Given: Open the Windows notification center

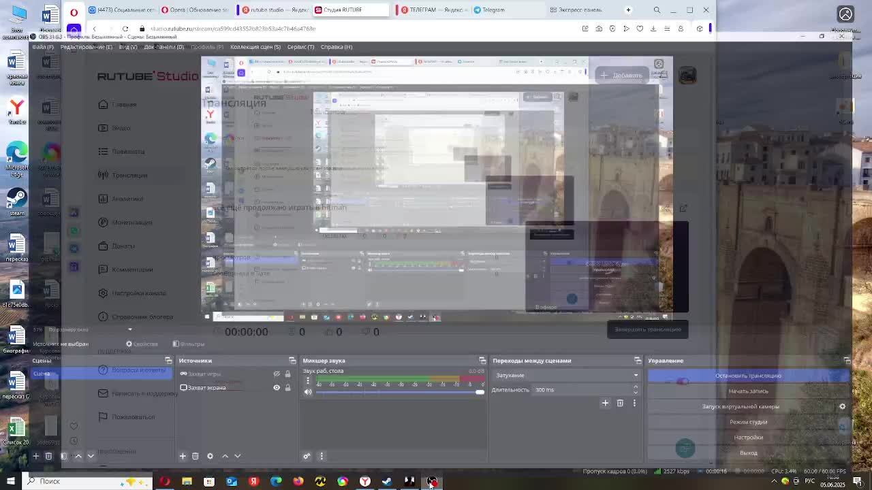Looking at the screenshot, I should (858, 481).
